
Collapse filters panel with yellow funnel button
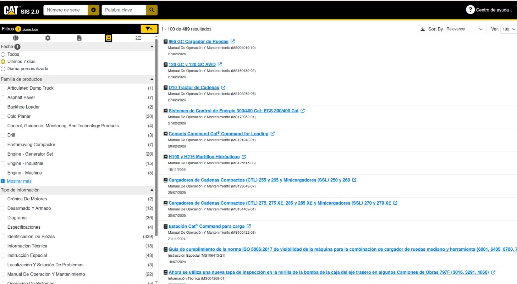[x=149, y=29]
